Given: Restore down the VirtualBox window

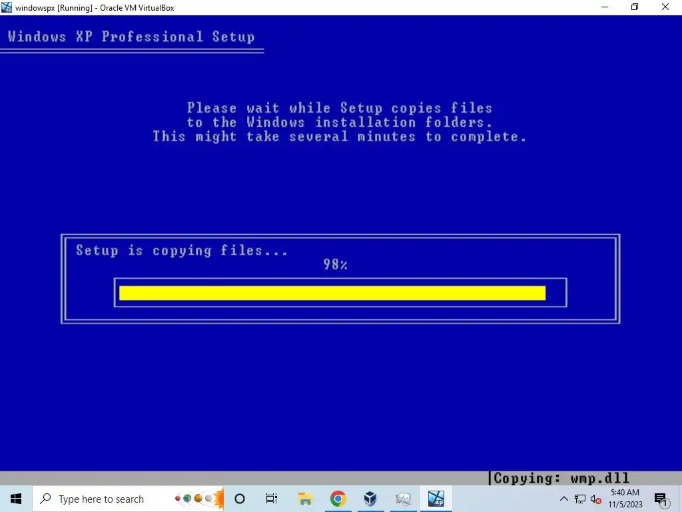Looking at the screenshot, I should click(635, 7).
